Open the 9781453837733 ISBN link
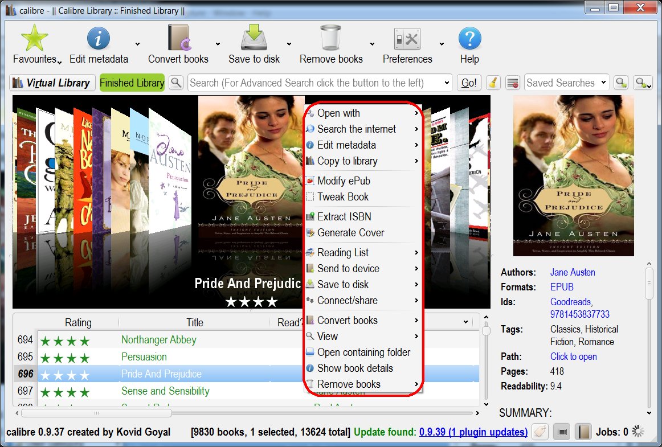662x447 pixels. tap(579, 314)
